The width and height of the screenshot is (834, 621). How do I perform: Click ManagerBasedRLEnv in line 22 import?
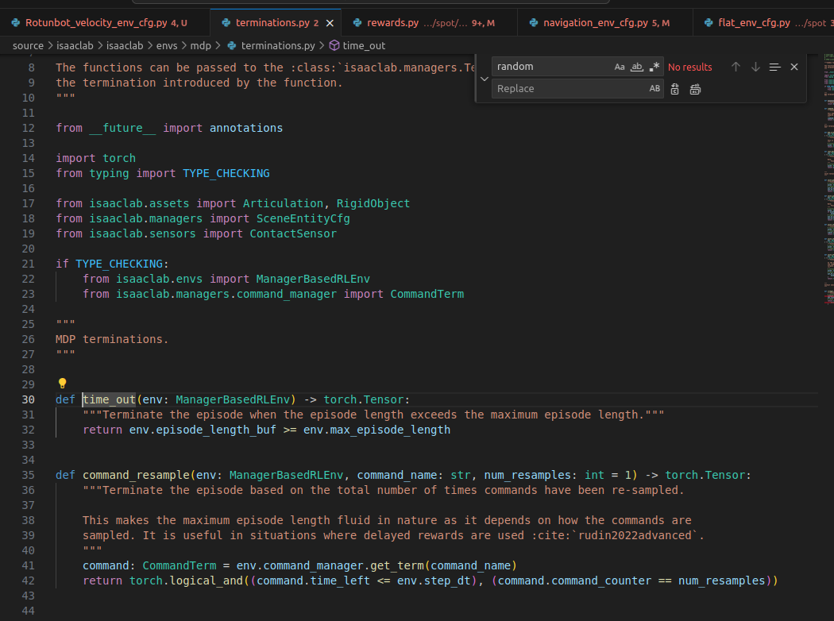point(313,279)
